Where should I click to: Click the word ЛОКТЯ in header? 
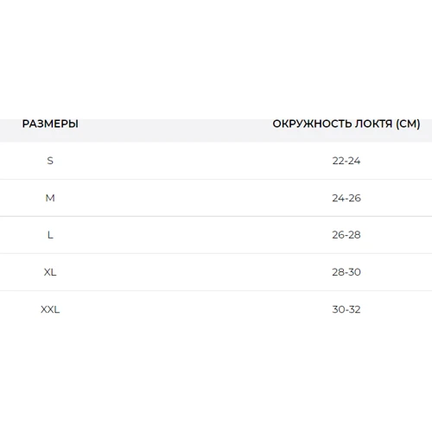coord(373,124)
